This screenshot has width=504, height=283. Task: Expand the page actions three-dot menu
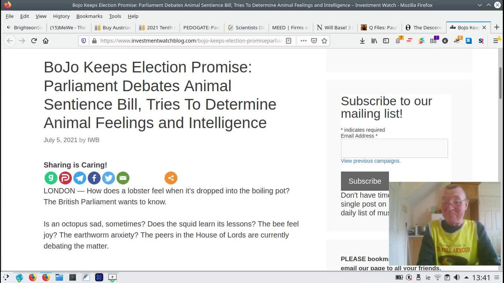coord(303,41)
